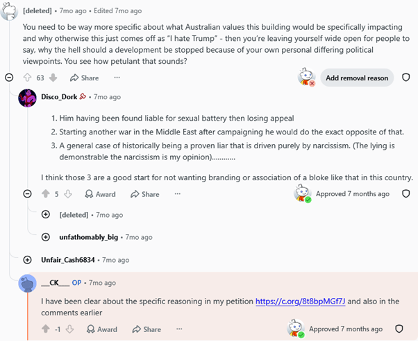This screenshot has width=418, height=341.
Task: Give an Award to Disco_Dork's comment
Action: [x=100, y=194]
